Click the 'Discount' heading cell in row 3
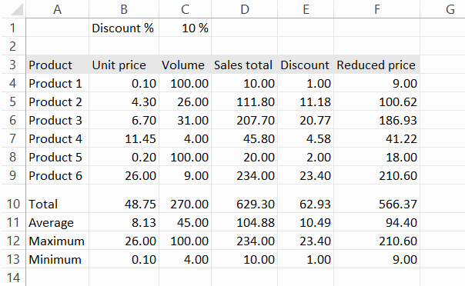 click(x=306, y=65)
